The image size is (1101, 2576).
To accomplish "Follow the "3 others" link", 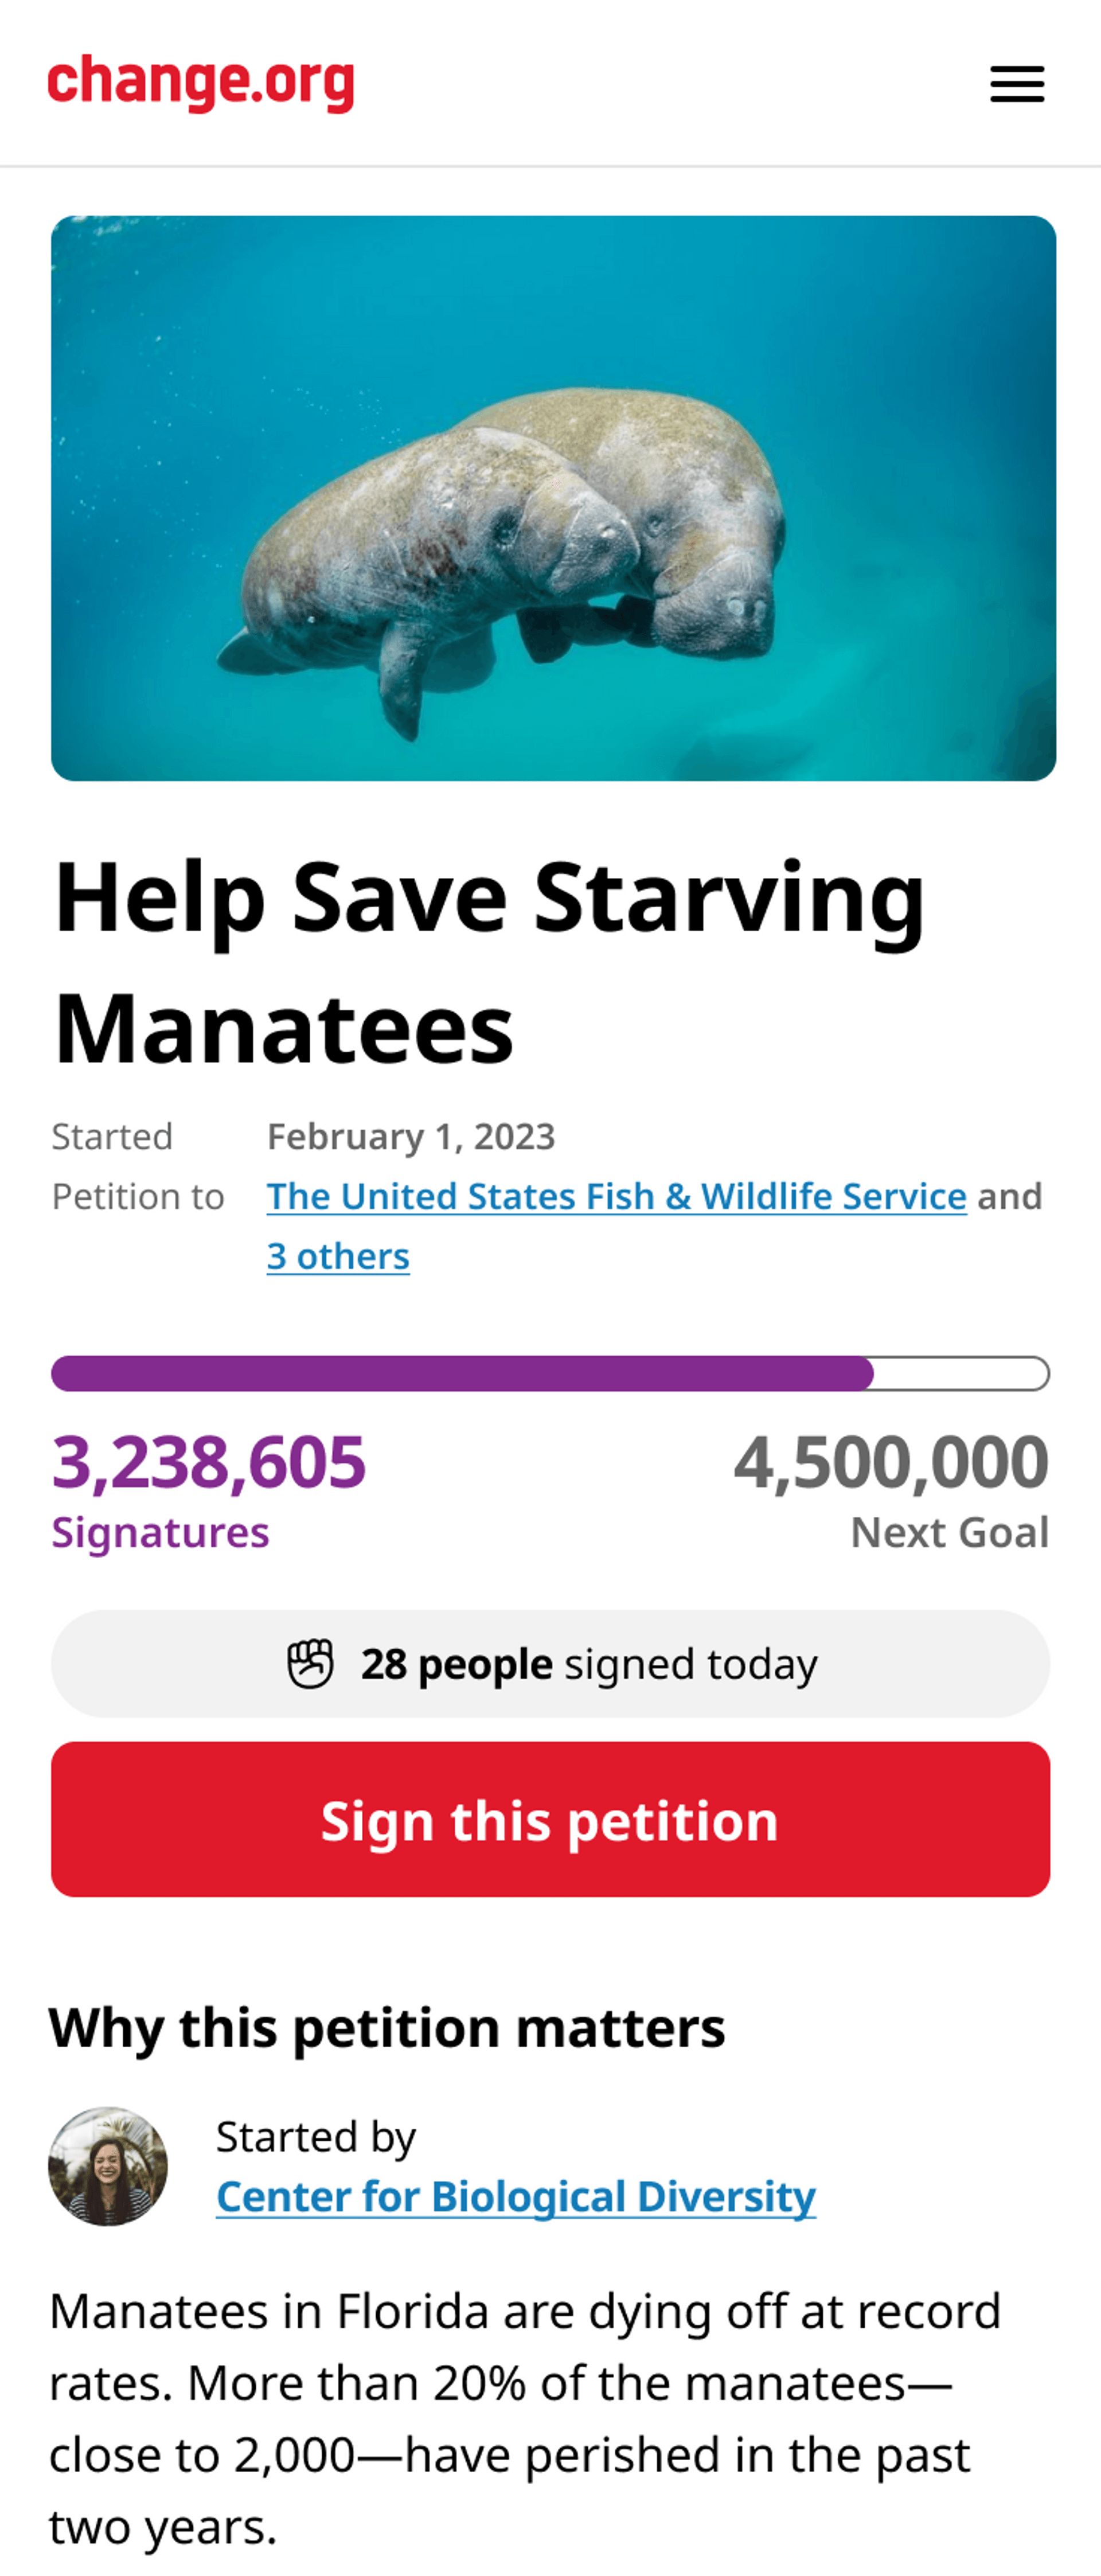I will [x=338, y=1256].
